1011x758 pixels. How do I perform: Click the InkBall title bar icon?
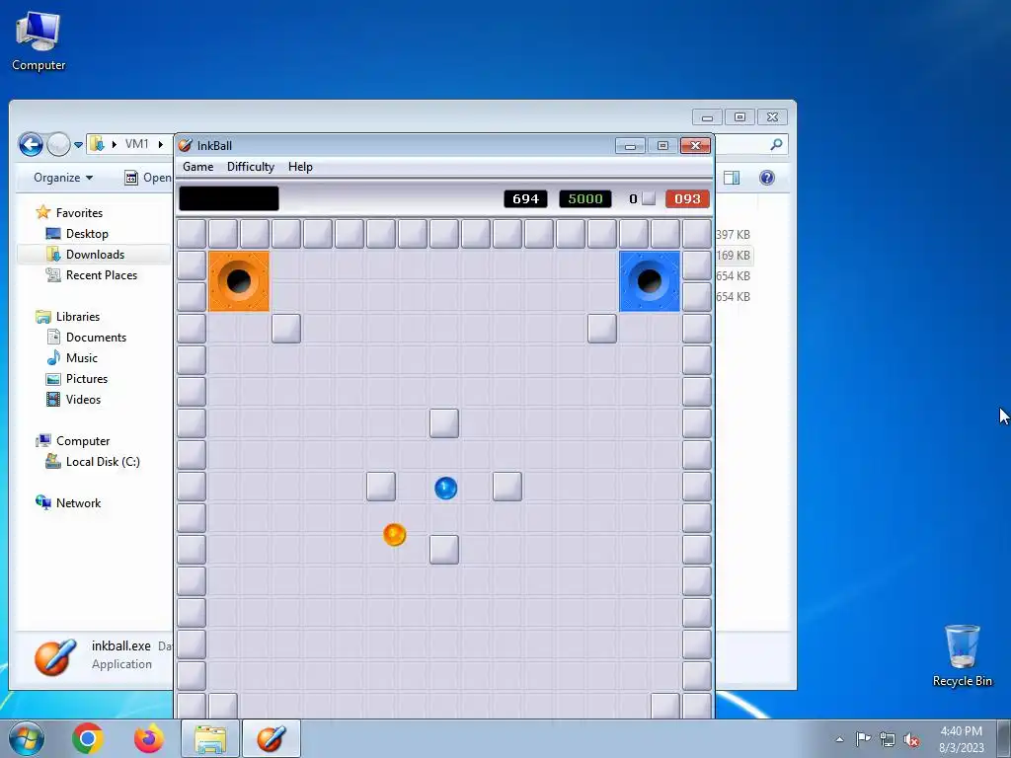click(x=185, y=146)
